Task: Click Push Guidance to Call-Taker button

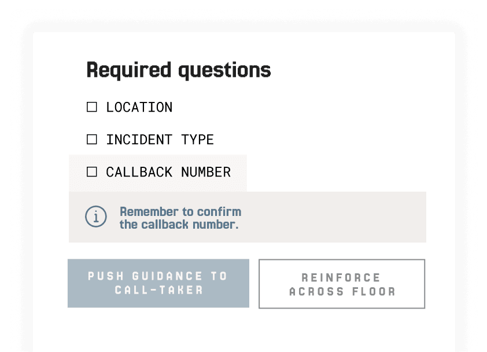Action: (x=158, y=283)
